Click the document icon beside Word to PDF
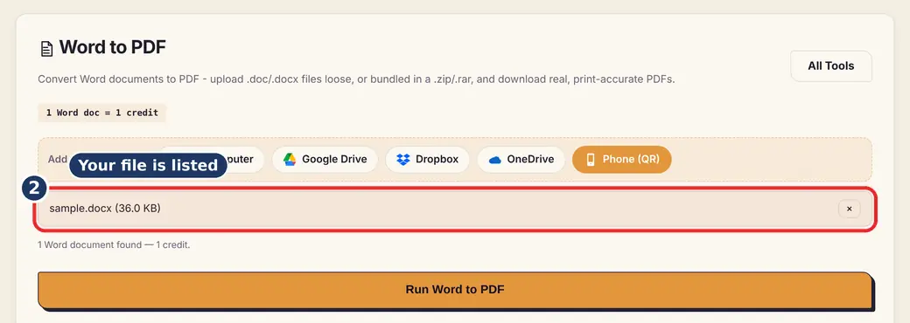Viewport: 910px width, 323px height. (x=46, y=49)
